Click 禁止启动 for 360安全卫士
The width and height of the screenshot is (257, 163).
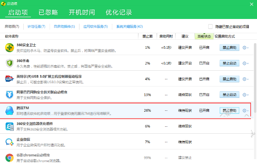click(229, 47)
